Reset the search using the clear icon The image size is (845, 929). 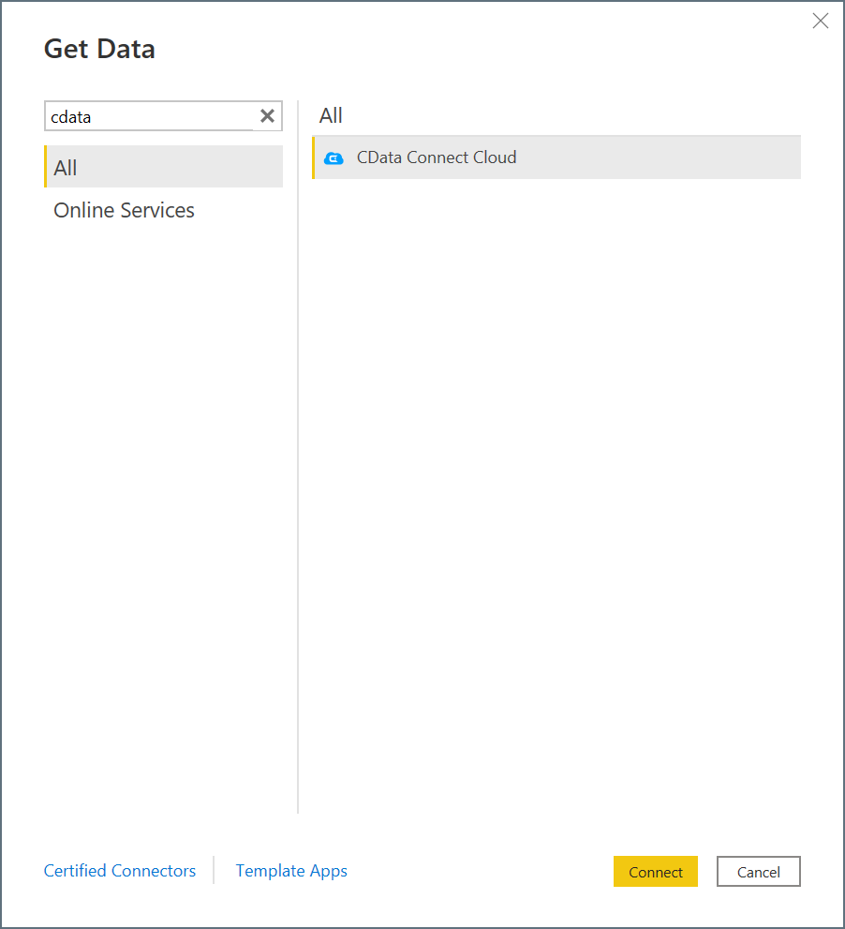[267, 115]
